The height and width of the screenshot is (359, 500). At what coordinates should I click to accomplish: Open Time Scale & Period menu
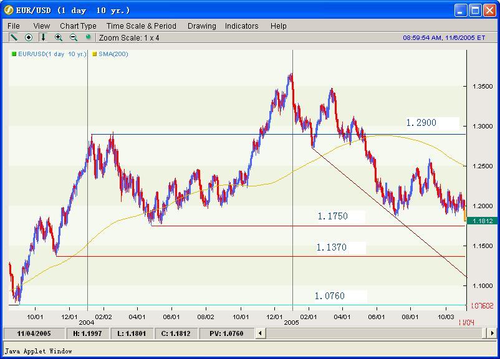(142, 26)
